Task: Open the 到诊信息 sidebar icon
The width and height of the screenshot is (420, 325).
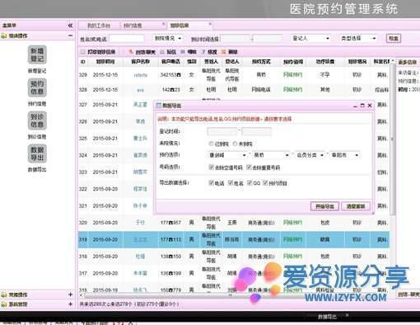Action: coord(37,120)
